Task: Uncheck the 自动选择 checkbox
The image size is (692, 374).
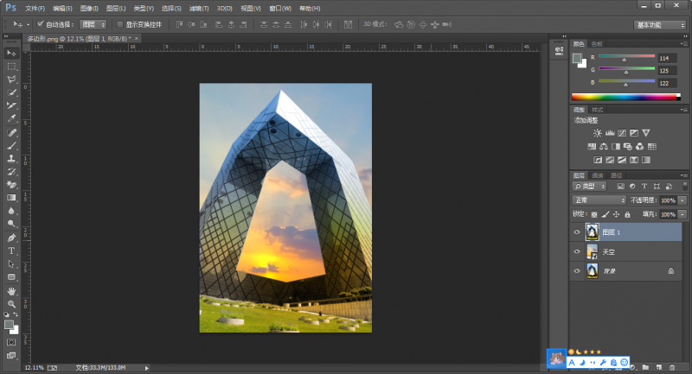Action: coord(41,25)
